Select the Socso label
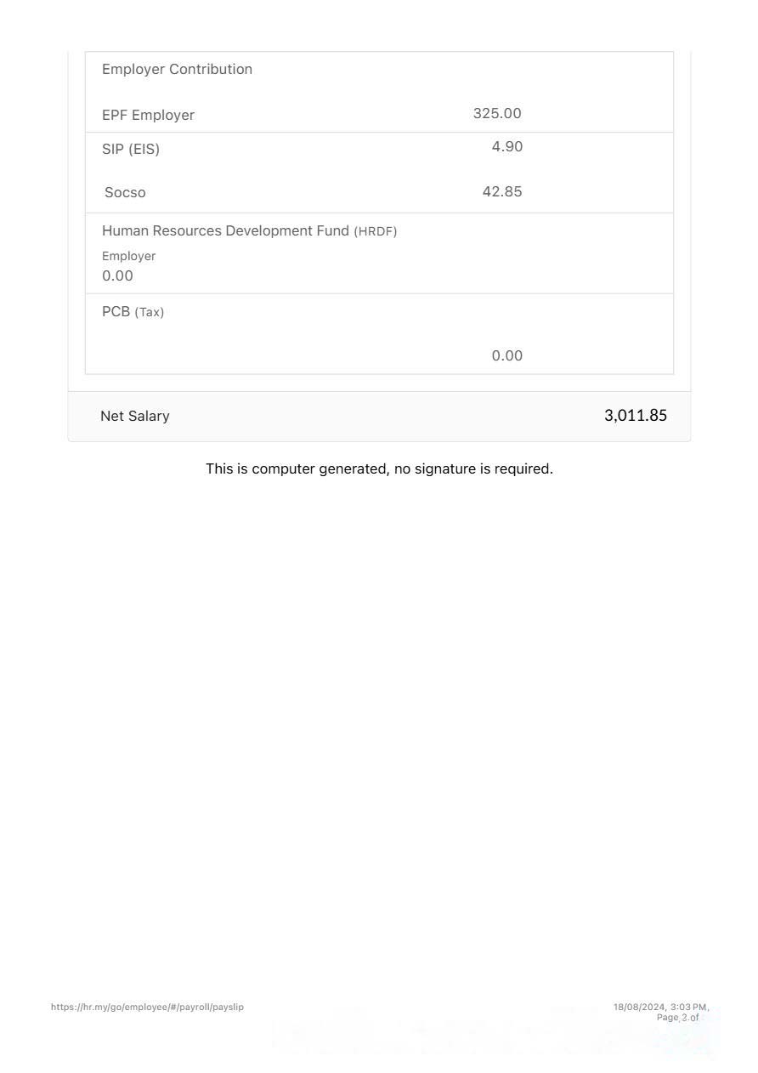Image resolution: width=758 pixels, height=1073 pixels. pyautogui.click(x=125, y=193)
